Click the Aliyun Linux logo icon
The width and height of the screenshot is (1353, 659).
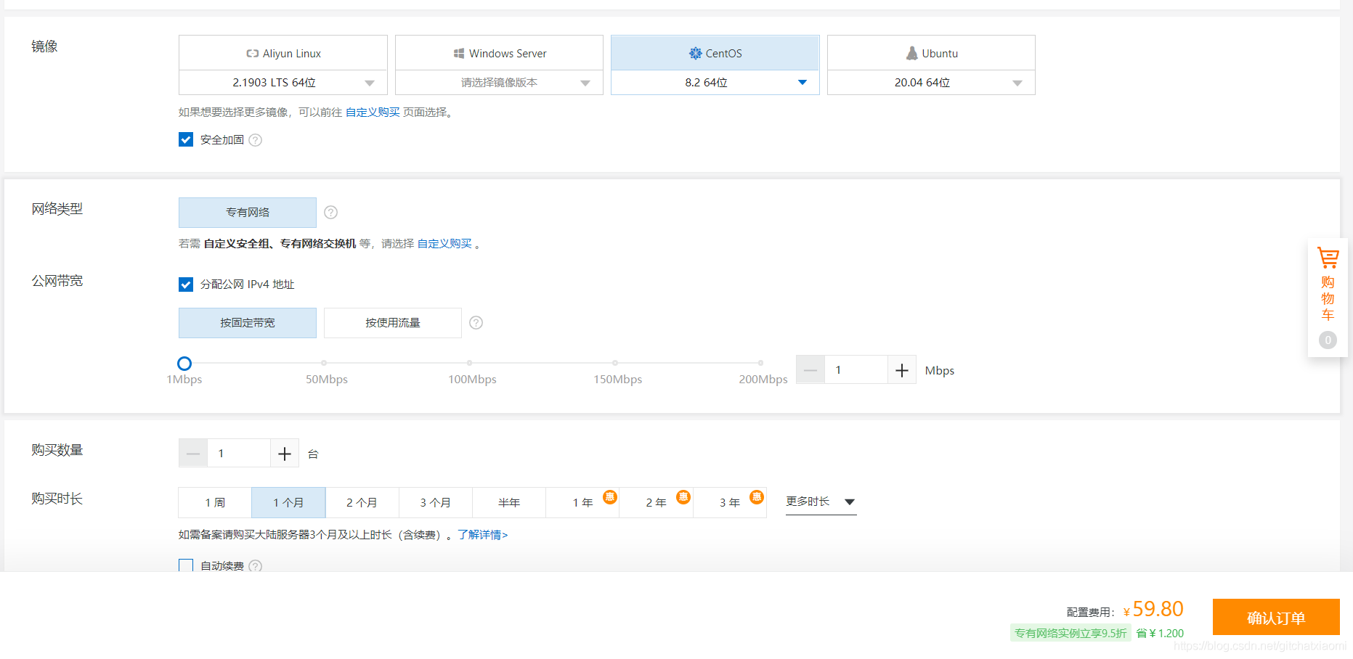tap(252, 54)
